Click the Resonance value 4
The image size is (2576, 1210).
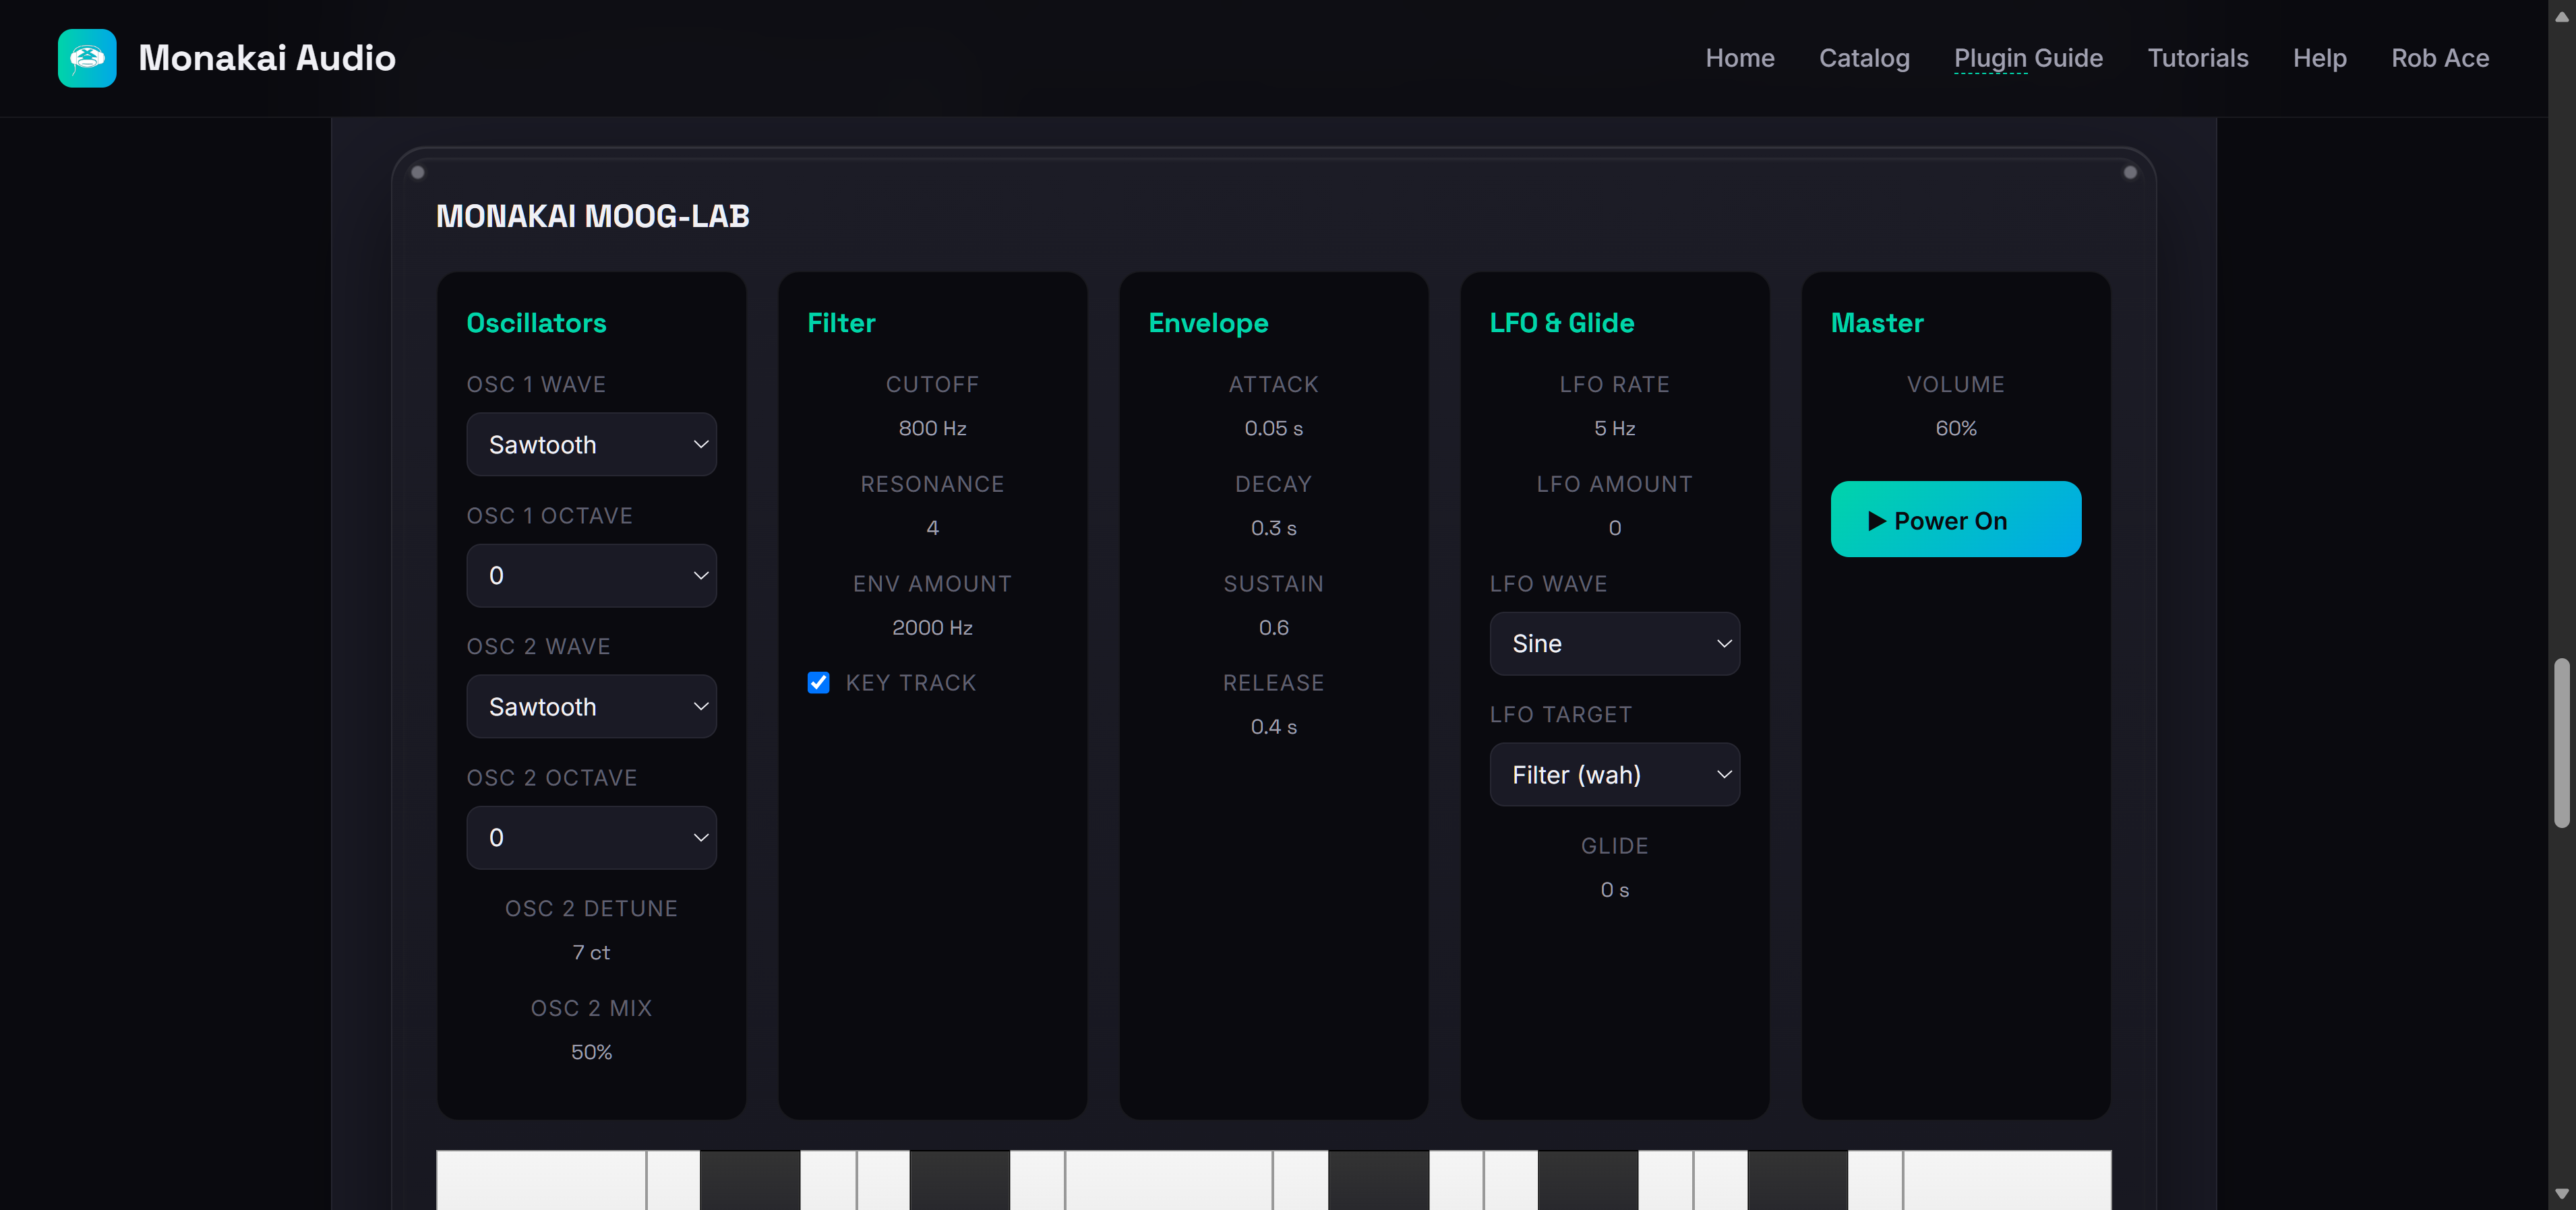(932, 528)
